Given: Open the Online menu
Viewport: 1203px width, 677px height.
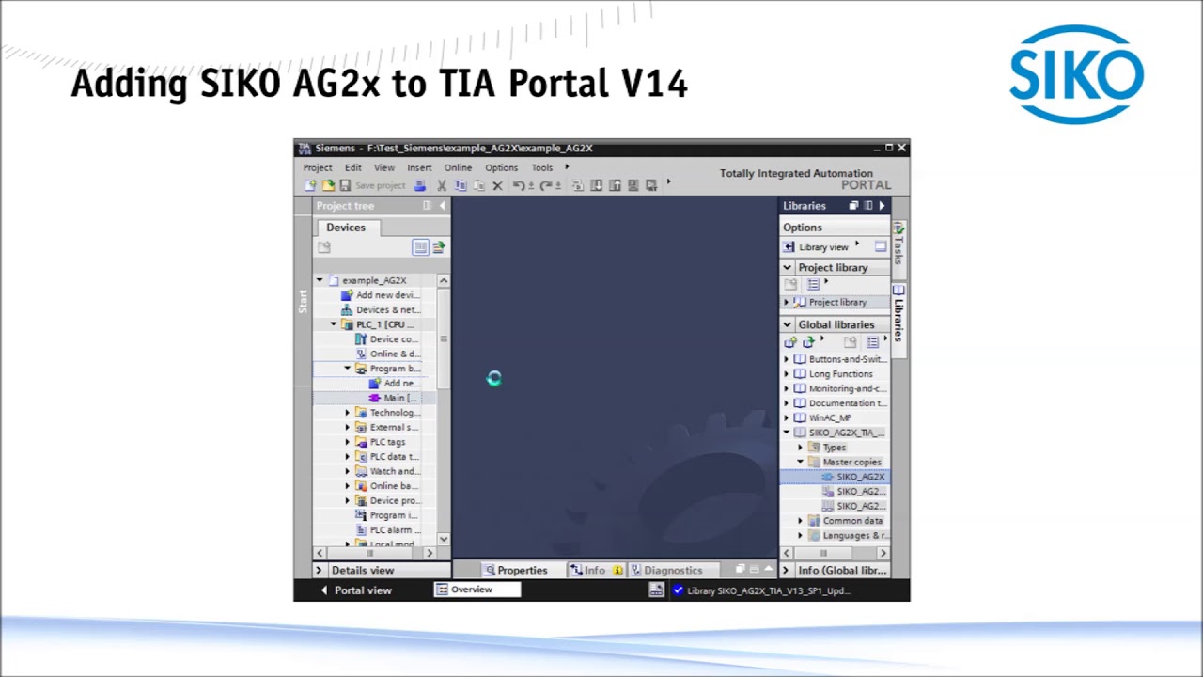Looking at the screenshot, I should [458, 167].
